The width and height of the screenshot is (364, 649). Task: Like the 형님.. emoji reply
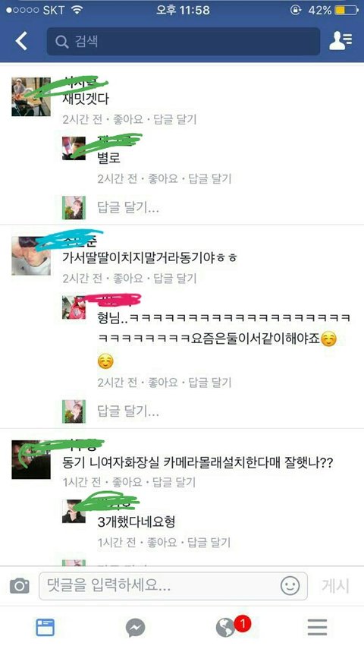point(162,383)
